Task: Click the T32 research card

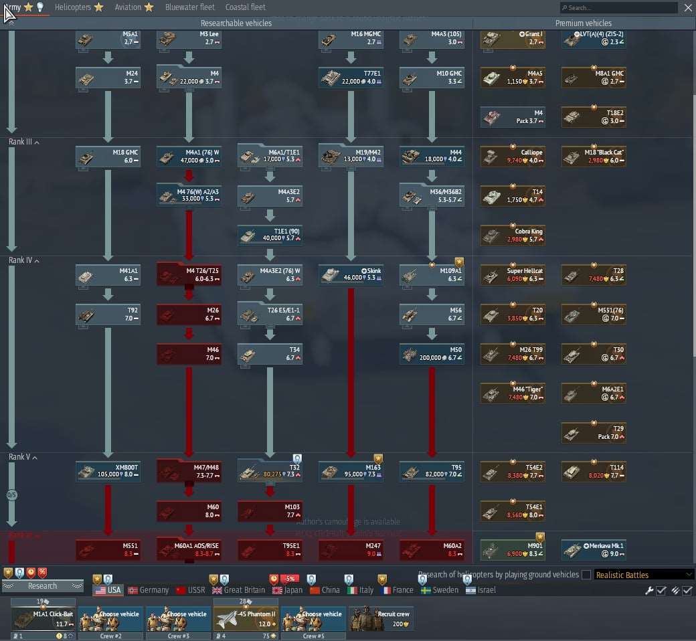Action: 270,472
